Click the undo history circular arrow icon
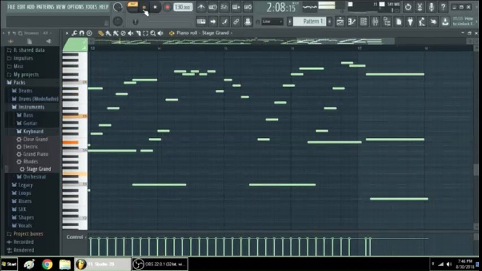The height and width of the screenshot is (271, 482). click(408, 7)
